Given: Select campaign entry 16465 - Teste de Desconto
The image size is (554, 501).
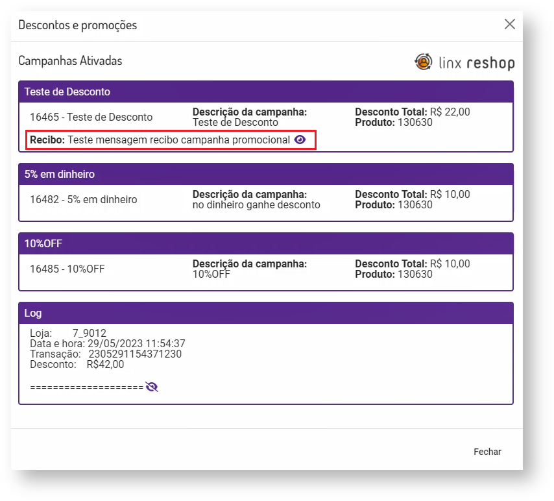Looking at the screenshot, I should (91, 117).
